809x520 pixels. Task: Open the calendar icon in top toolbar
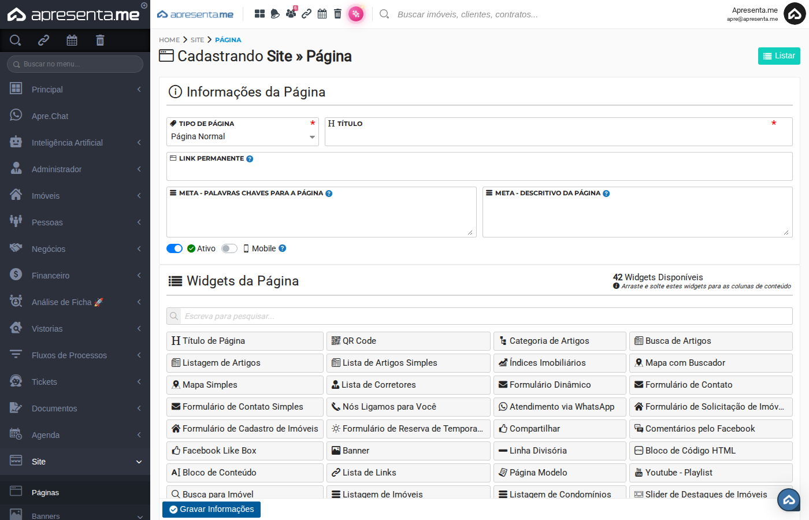pos(322,14)
